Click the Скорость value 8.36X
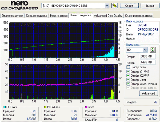This screenshot has height=122, width=160. 153,119
